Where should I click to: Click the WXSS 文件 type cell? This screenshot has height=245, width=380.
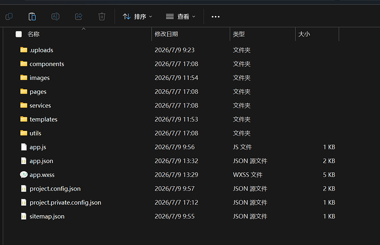tap(248, 175)
